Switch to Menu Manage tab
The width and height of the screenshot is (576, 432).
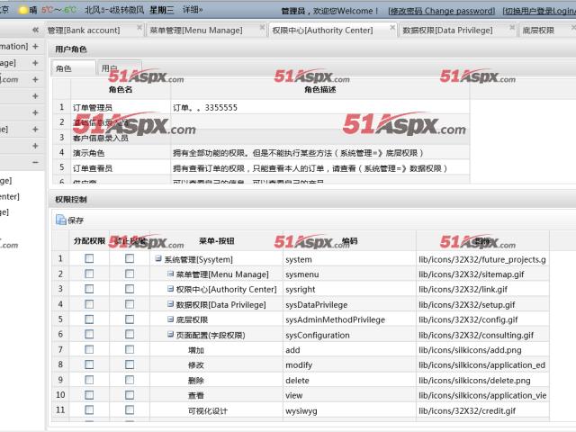tap(196, 30)
